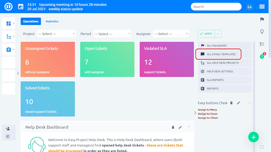
Task: Edit the Help Desk Dashboard module
Action: tap(180, 127)
